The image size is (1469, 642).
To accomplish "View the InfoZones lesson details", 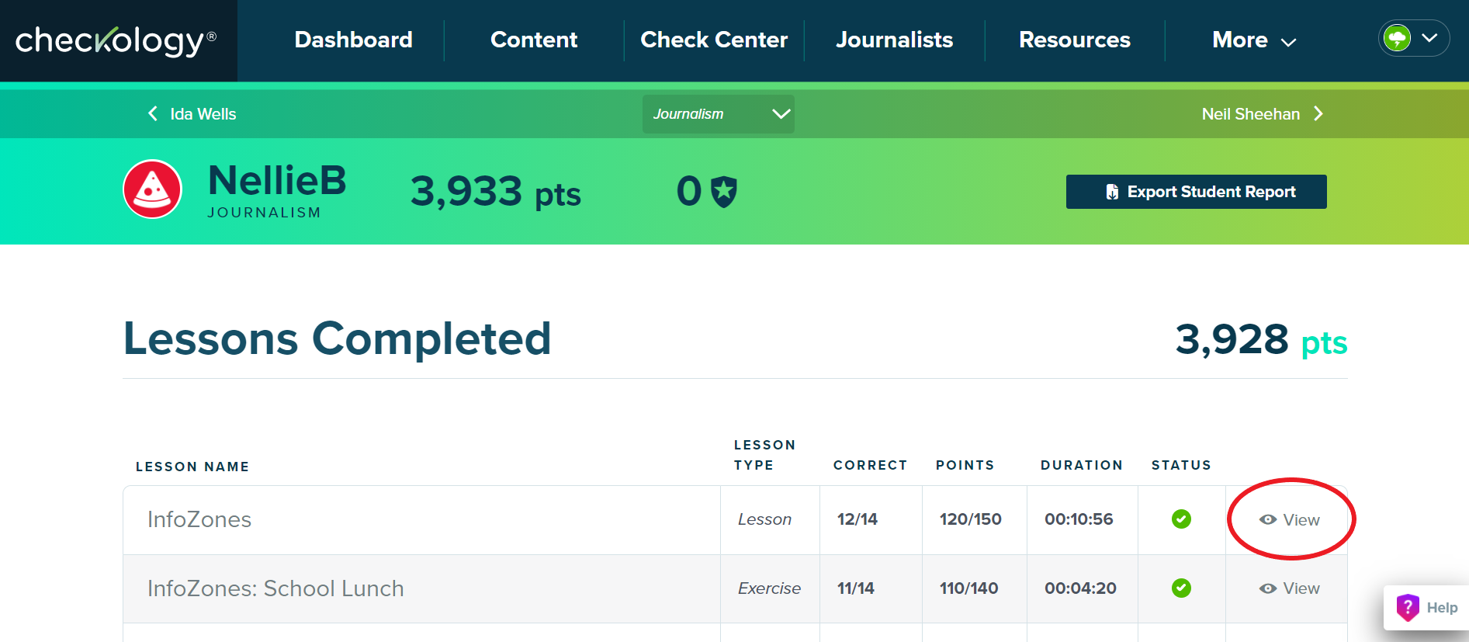I will [1290, 519].
